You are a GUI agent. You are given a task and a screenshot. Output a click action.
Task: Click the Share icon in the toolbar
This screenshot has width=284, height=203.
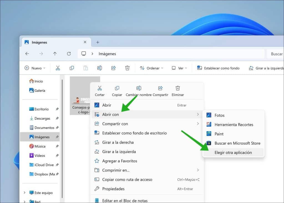[x=113, y=68]
